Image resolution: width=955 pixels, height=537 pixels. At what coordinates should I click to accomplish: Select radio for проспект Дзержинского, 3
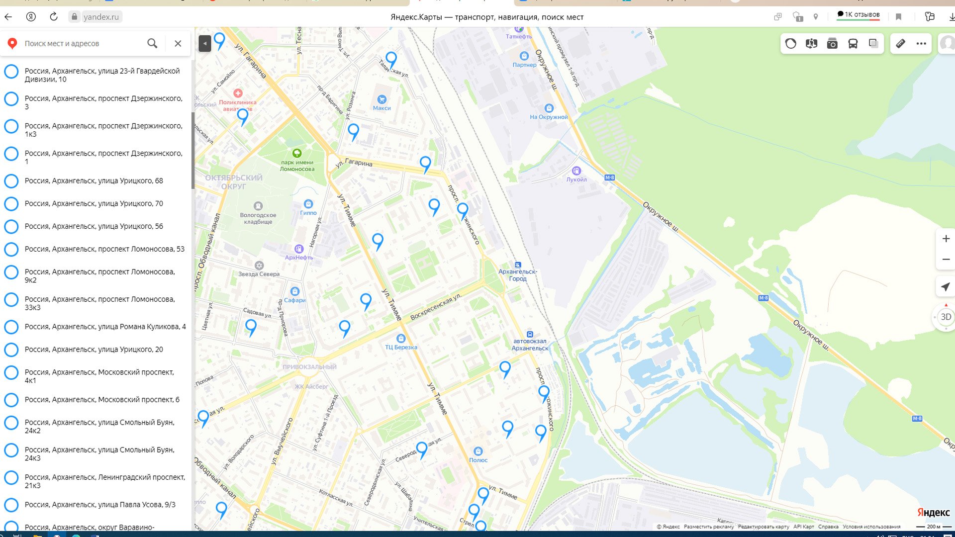click(x=11, y=99)
